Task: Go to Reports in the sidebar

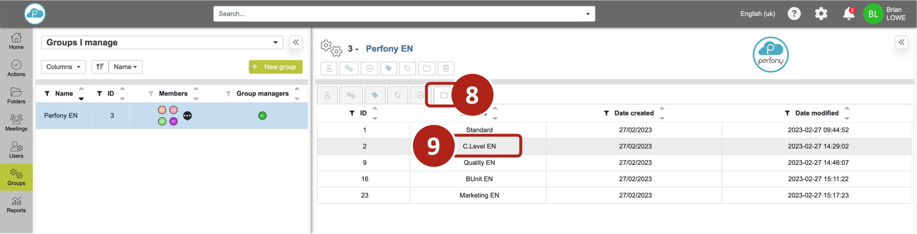Action: (16, 204)
